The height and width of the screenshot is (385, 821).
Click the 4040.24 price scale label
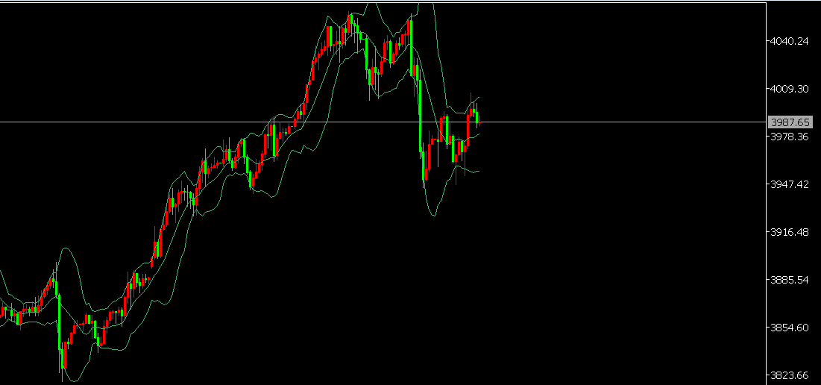pyautogui.click(x=789, y=41)
